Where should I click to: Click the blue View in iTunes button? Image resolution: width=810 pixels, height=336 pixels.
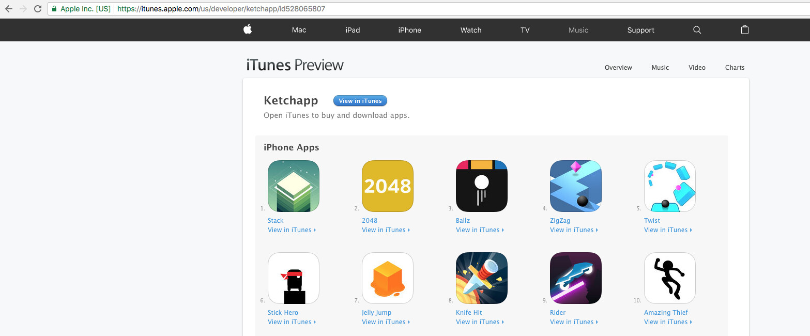[x=360, y=101]
